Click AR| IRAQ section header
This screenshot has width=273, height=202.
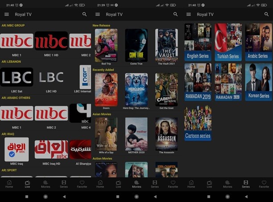point(8,134)
